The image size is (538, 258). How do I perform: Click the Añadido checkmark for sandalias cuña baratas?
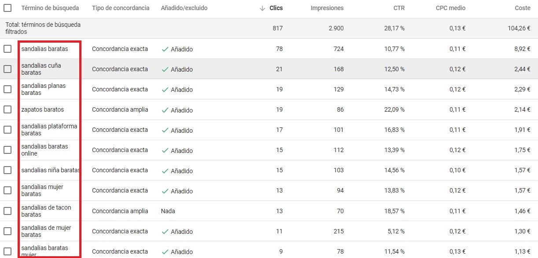click(x=166, y=69)
